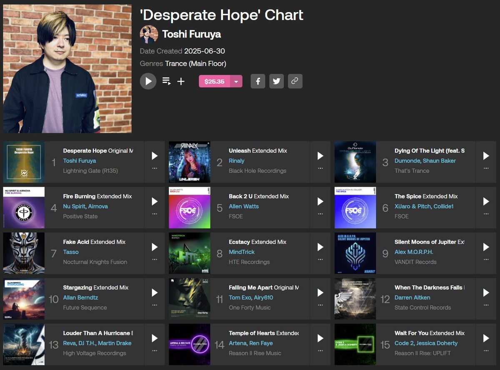Share the chart on Twitter
The height and width of the screenshot is (370, 500).
pyautogui.click(x=276, y=81)
